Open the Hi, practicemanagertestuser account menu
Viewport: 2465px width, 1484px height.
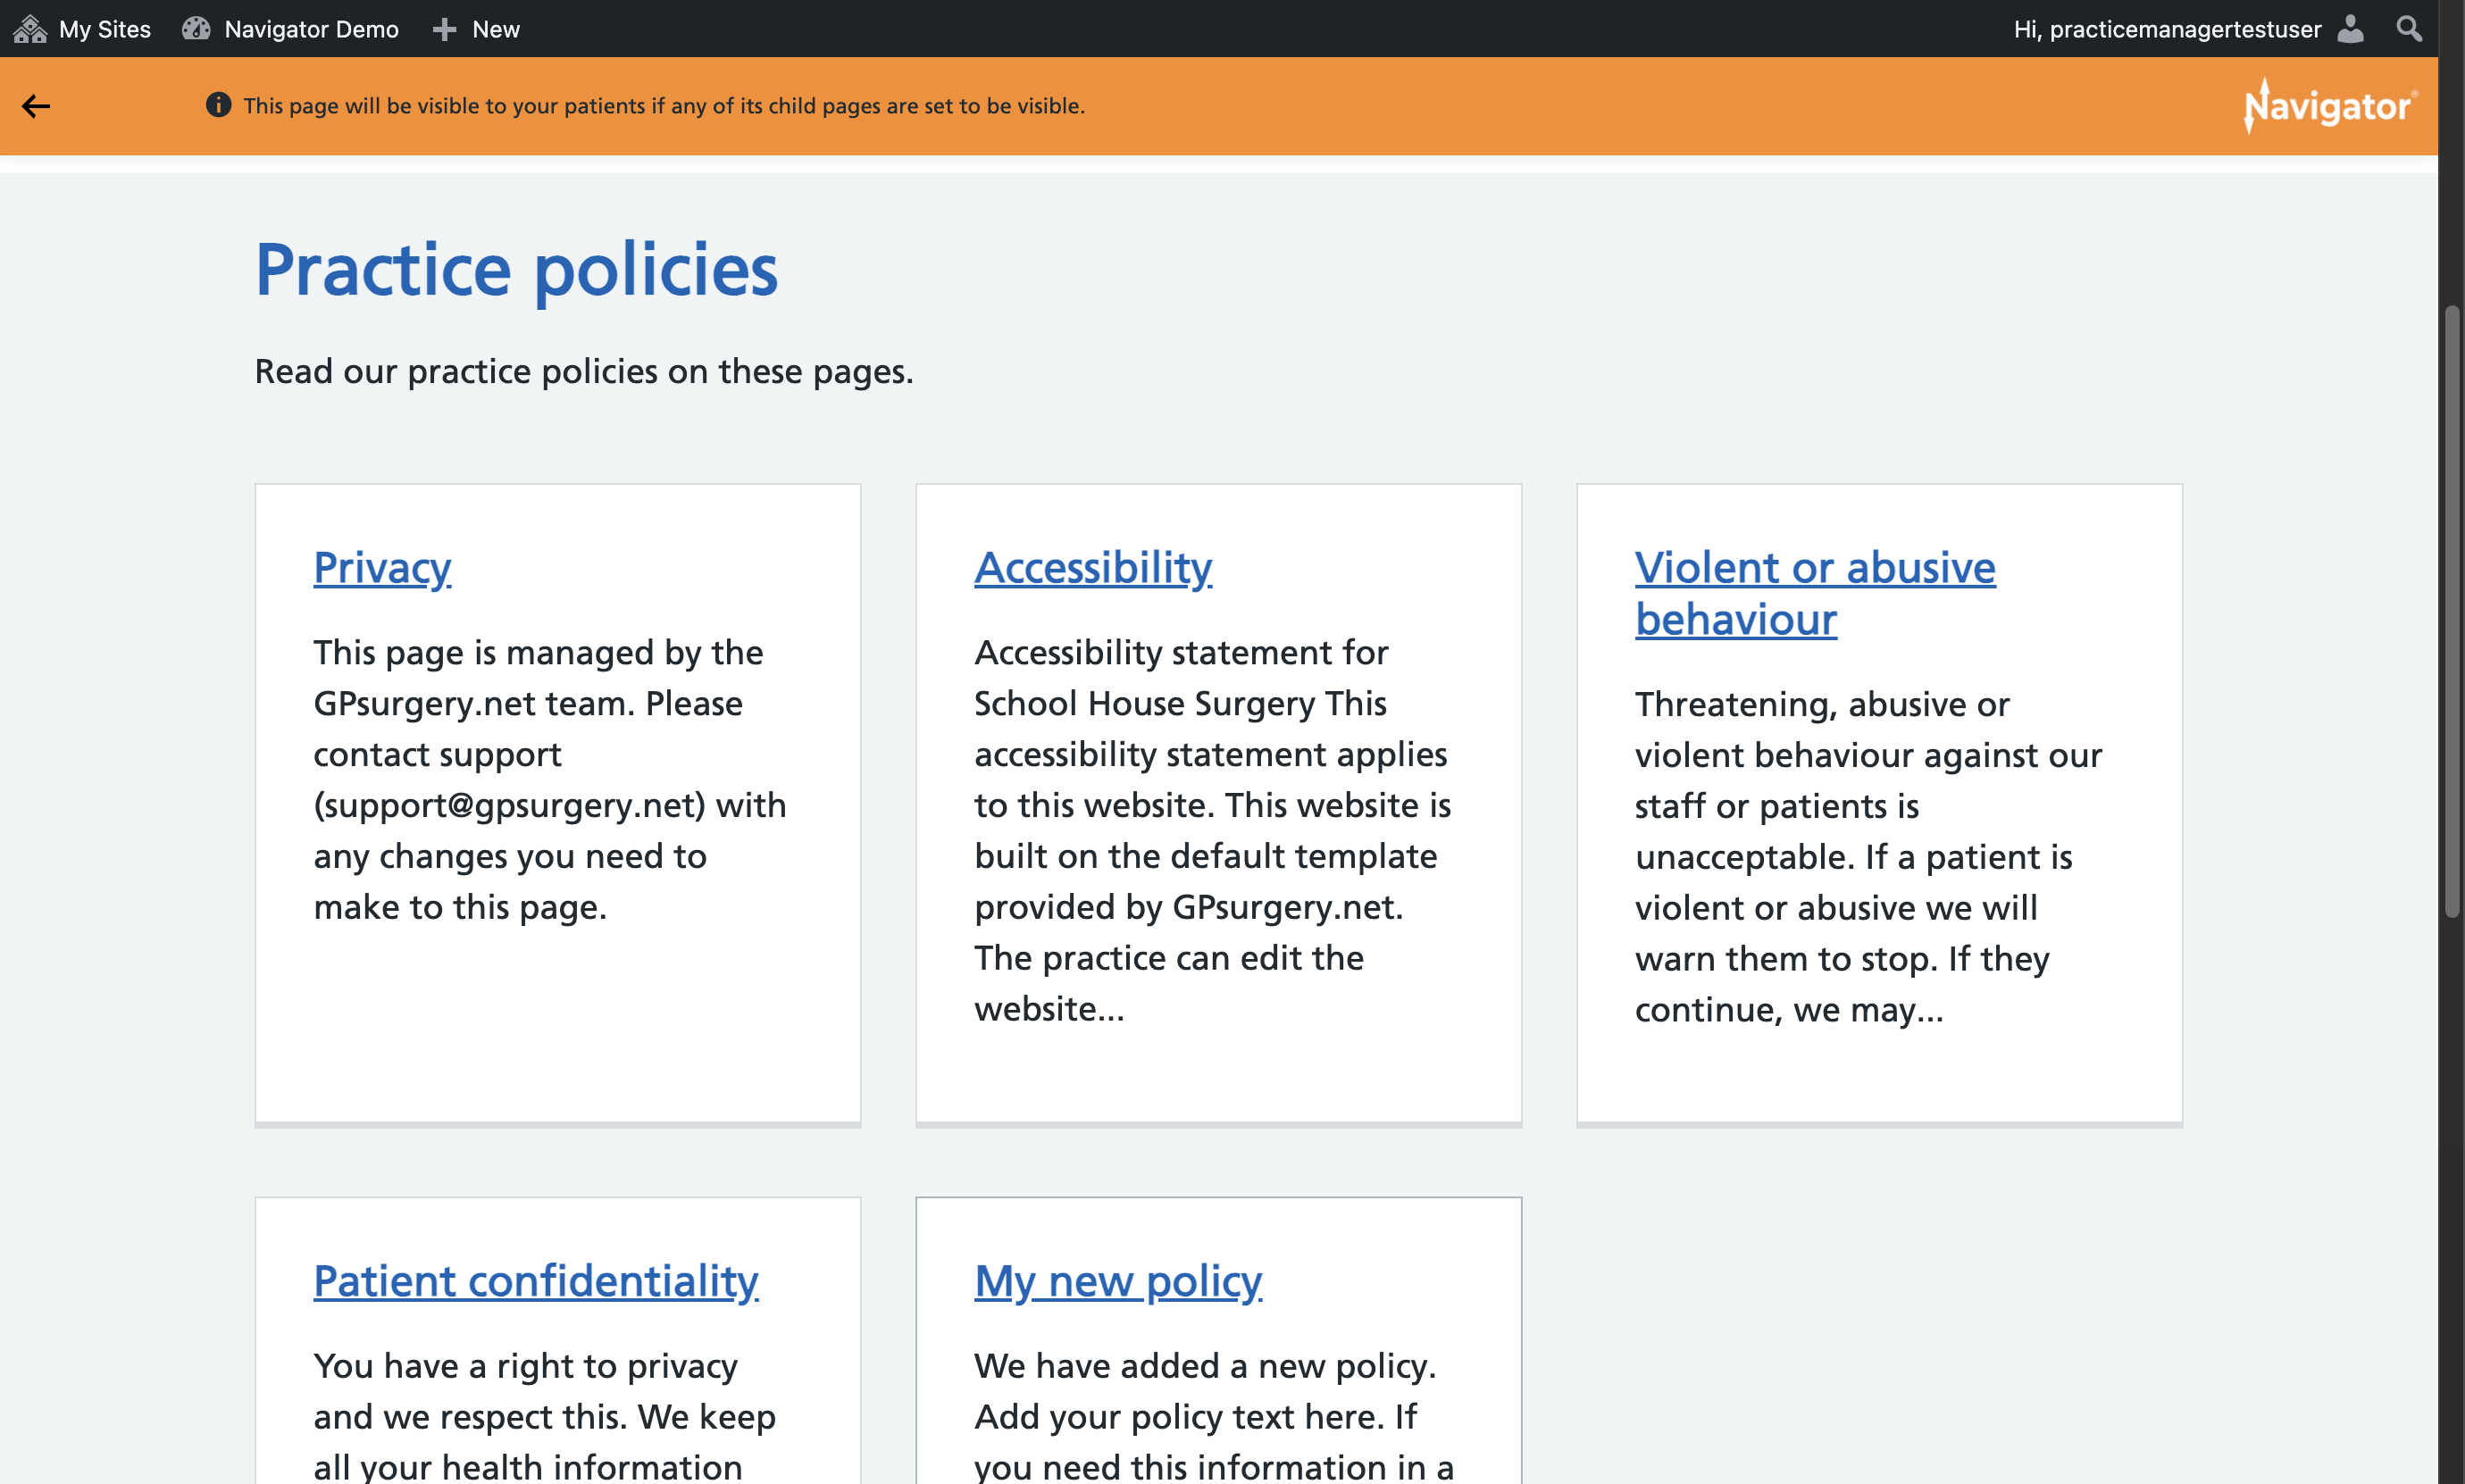click(x=2189, y=29)
